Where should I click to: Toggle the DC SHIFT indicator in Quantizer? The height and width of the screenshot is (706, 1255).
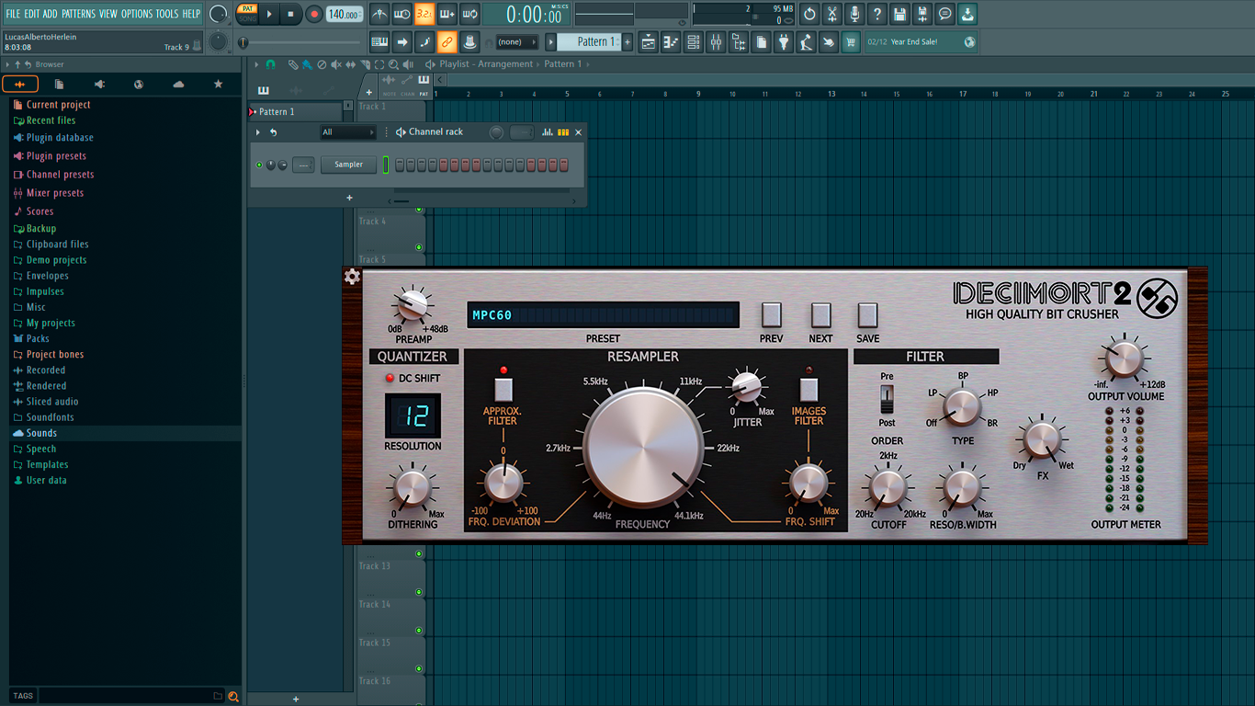[x=390, y=378]
